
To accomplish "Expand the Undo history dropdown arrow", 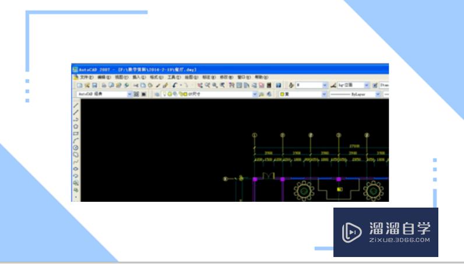I will coord(181,85).
